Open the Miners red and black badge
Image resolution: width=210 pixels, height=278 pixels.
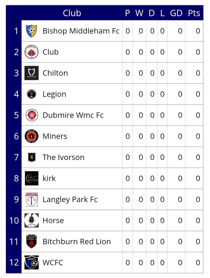[x=32, y=136]
